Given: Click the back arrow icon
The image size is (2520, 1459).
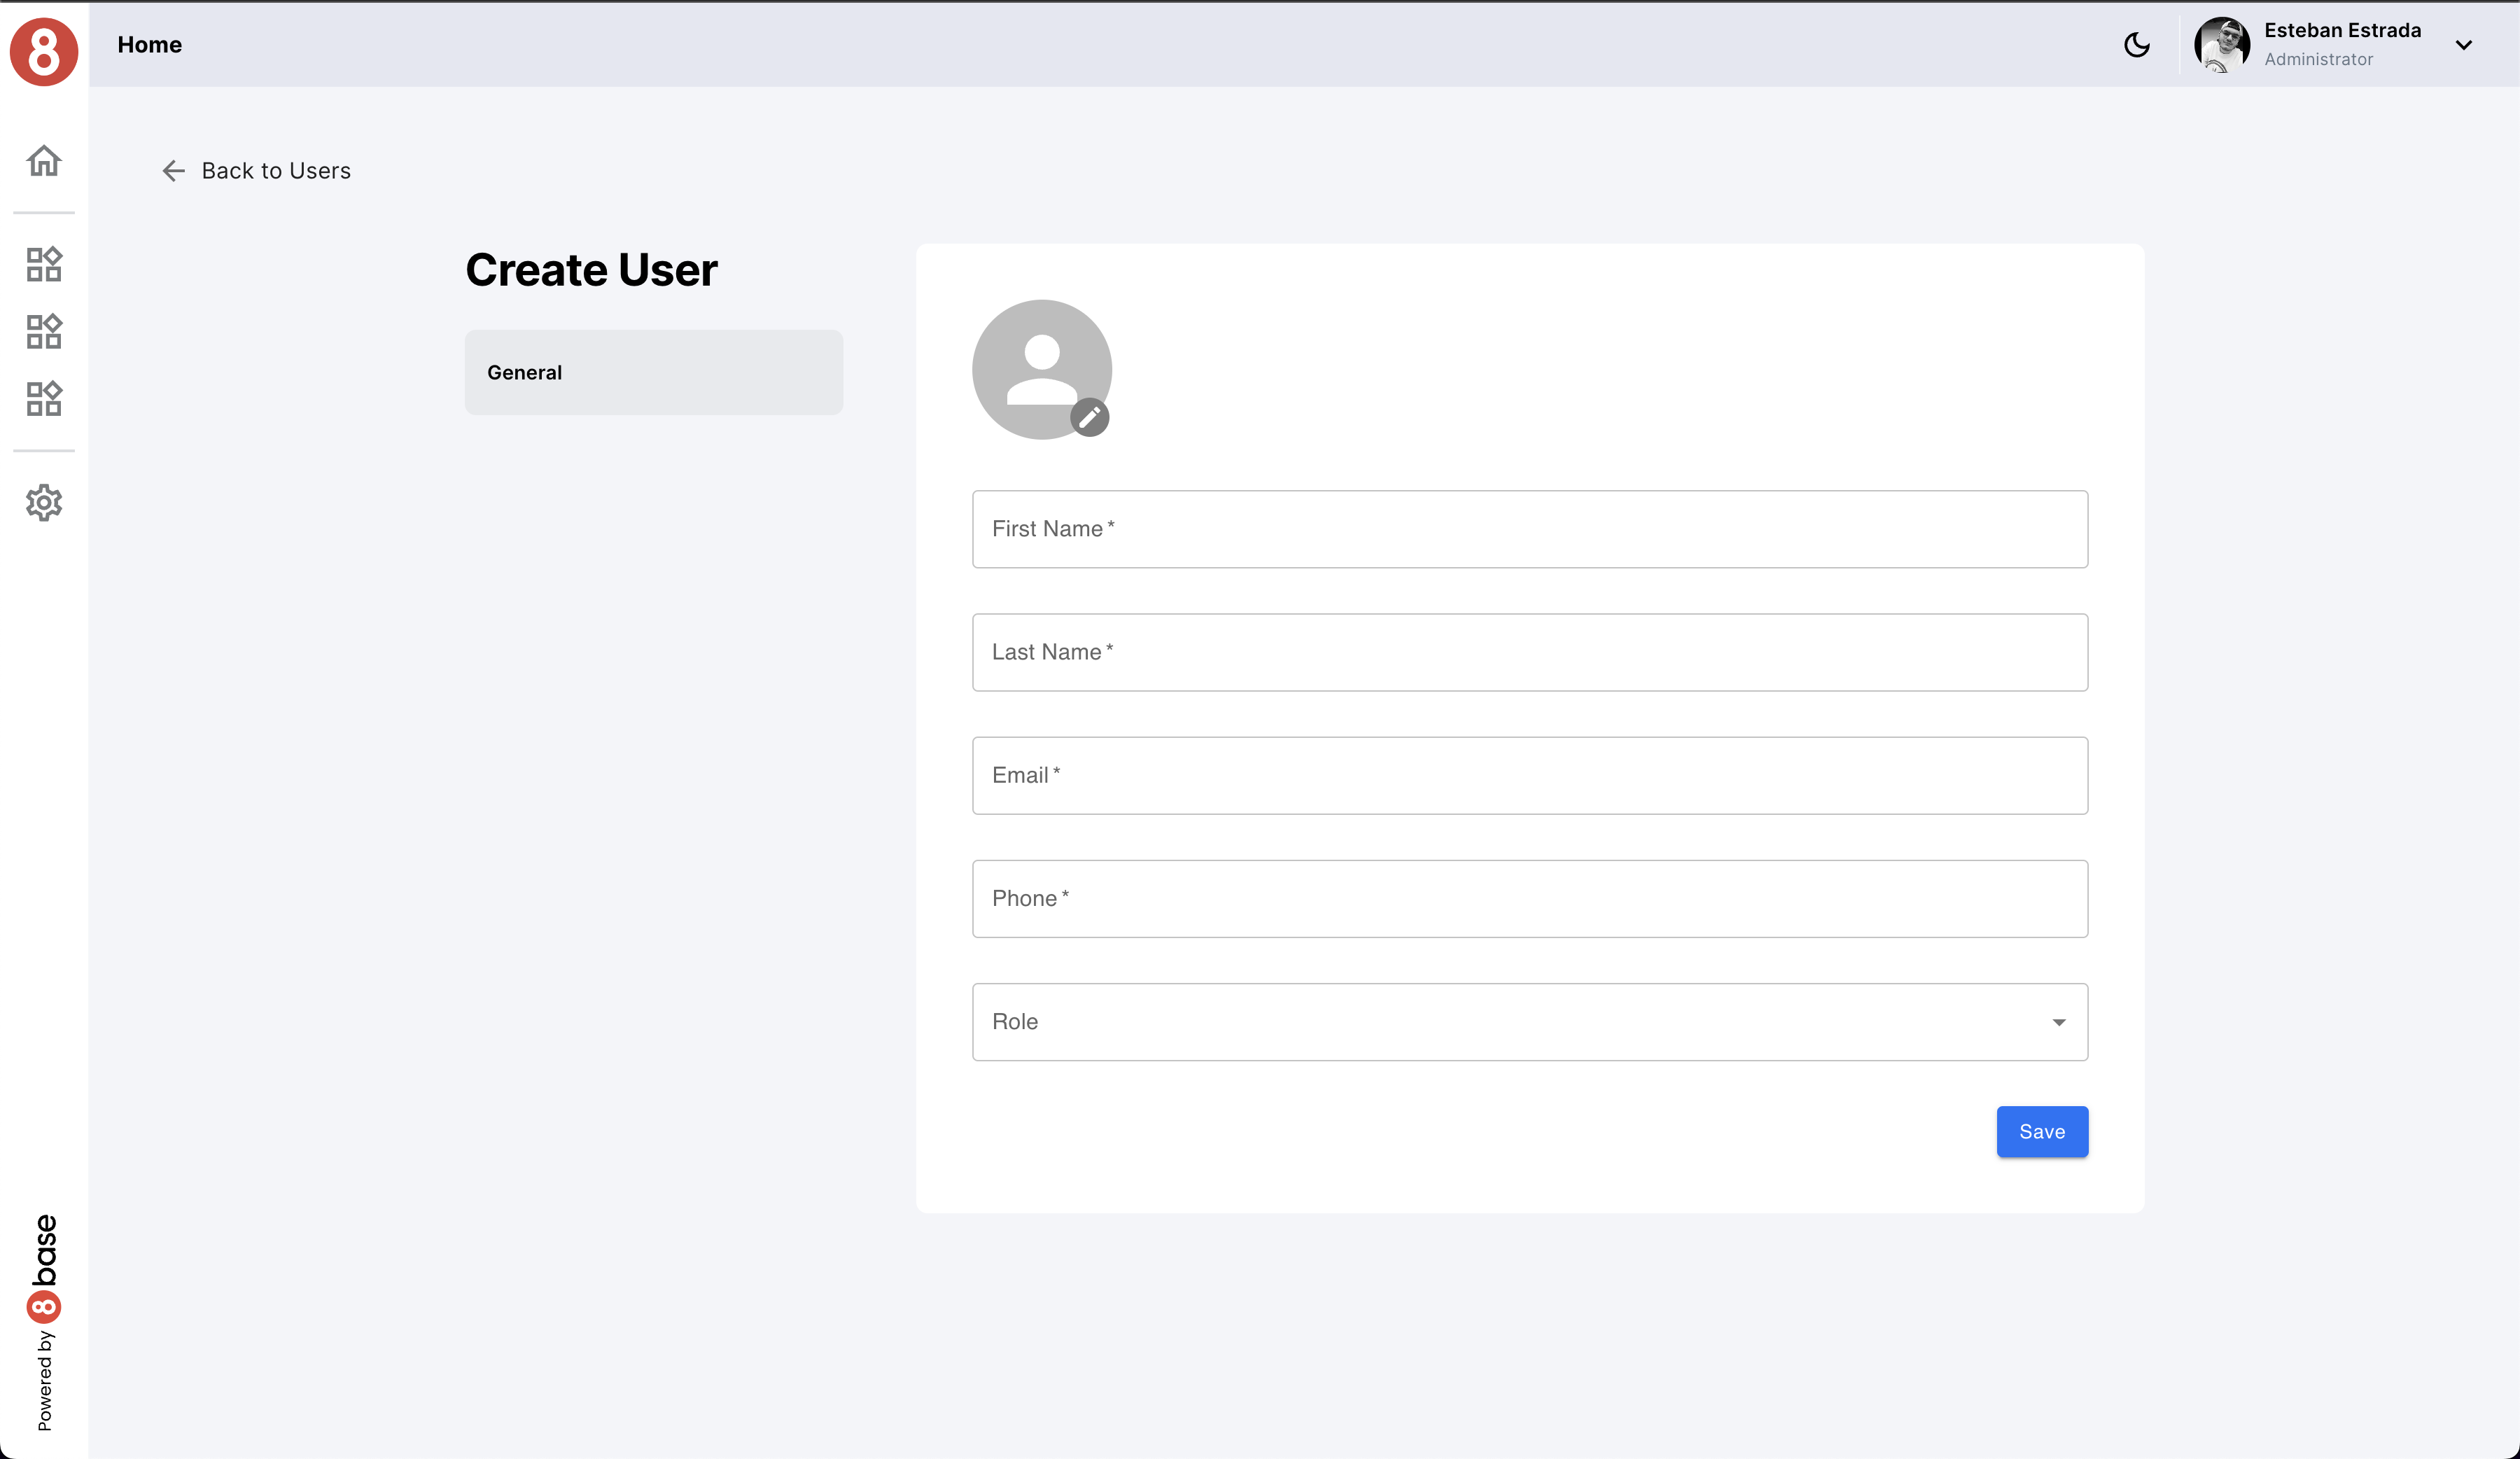Looking at the screenshot, I should [173, 171].
